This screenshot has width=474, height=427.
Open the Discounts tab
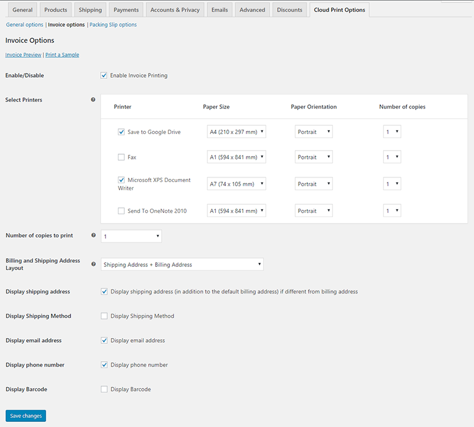click(289, 9)
